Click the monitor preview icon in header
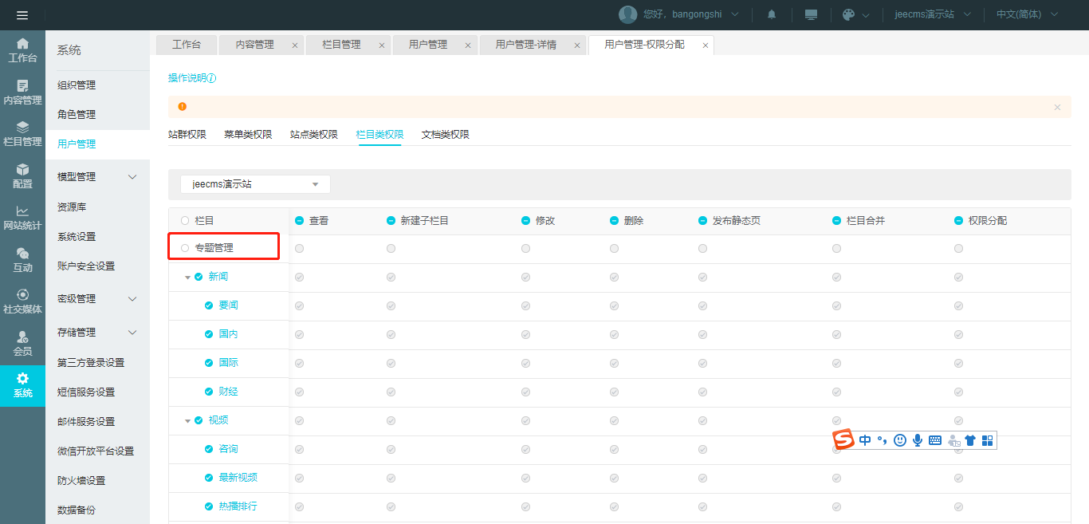 click(x=812, y=15)
